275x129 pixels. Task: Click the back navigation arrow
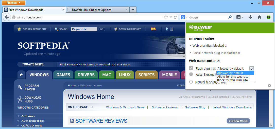(x=7, y=17)
